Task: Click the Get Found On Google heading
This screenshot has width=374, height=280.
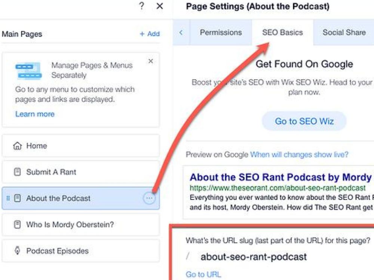Action: tap(304, 64)
